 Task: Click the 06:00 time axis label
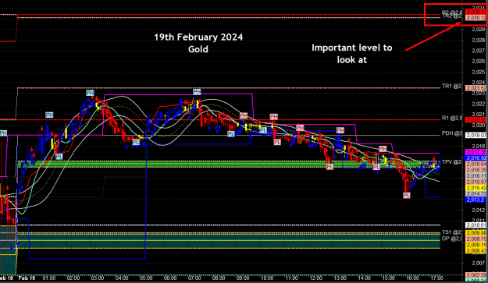(170, 278)
